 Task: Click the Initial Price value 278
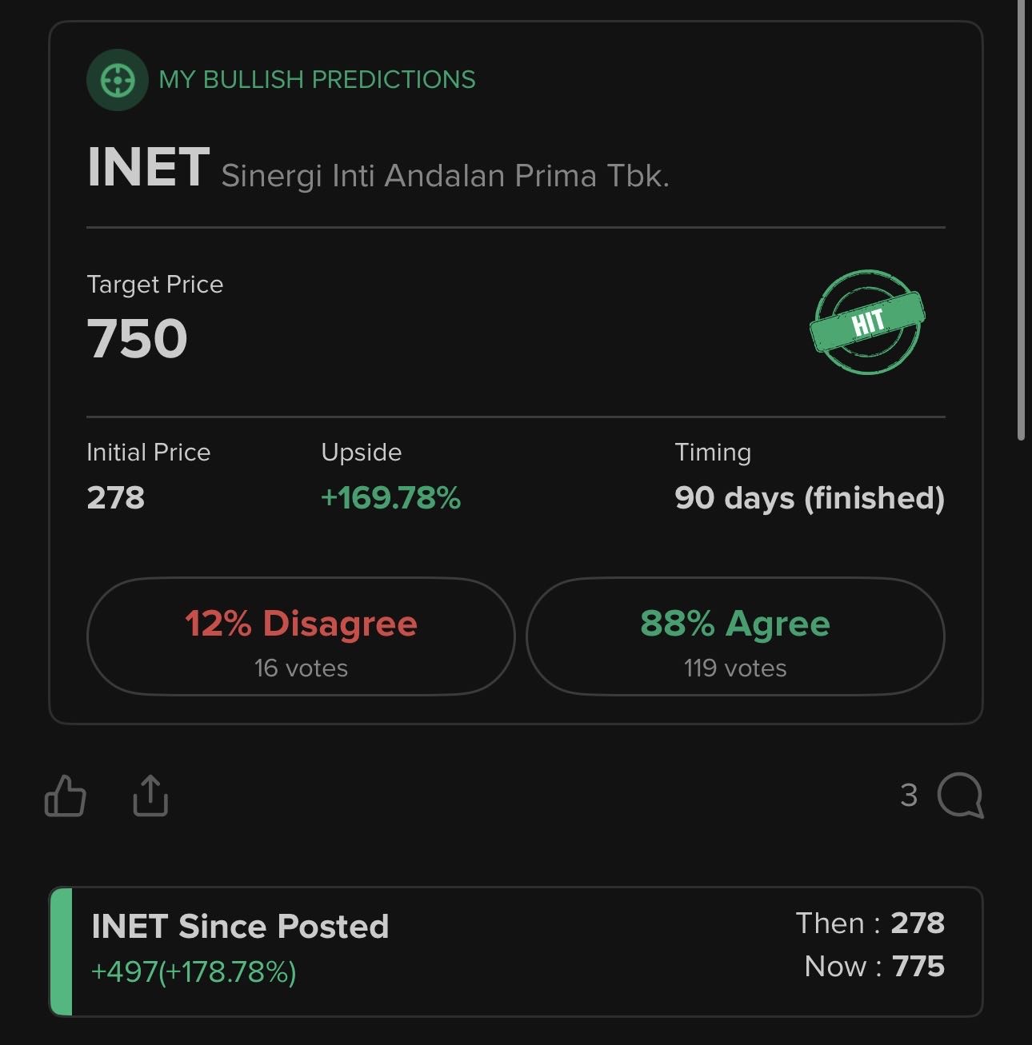coord(116,498)
